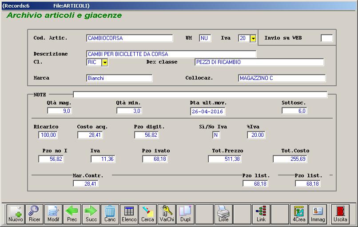Click the Pzo no I field 56,82
The width and height of the screenshot is (358, 227).
click(51, 159)
